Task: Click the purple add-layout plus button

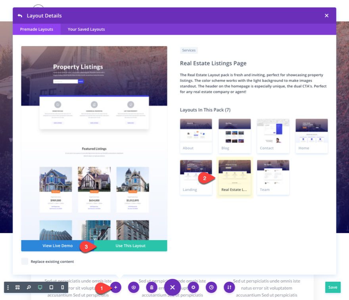Action: coord(115,287)
